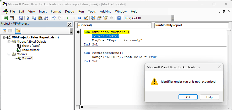
Task: Open the Tools menu
Action: pyautogui.click(x=92, y=11)
